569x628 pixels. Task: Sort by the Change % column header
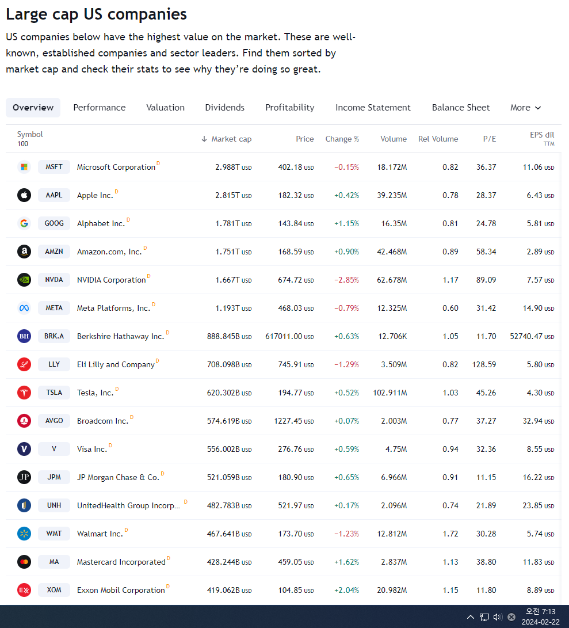click(342, 139)
